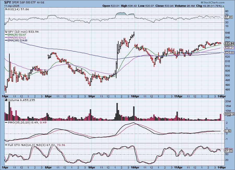Select the EMA(200) 524.00 legend text

point(17,40)
